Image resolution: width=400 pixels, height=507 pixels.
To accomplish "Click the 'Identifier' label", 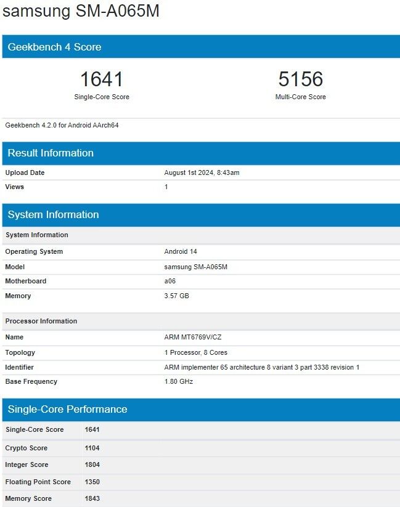I will [x=20, y=367].
